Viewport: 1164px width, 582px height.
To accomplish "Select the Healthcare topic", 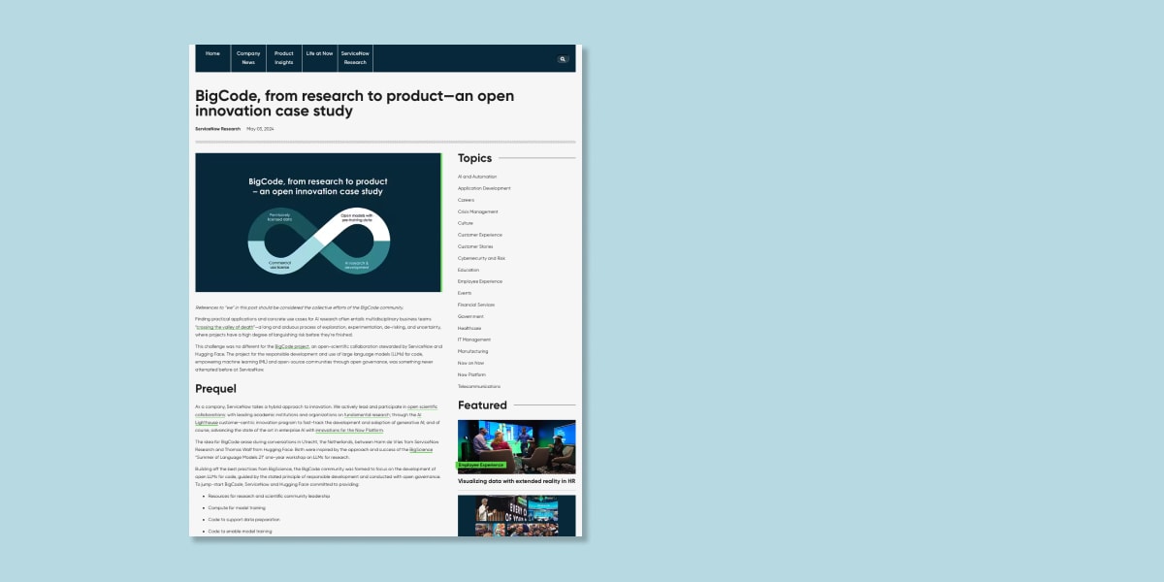I will [469, 328].
